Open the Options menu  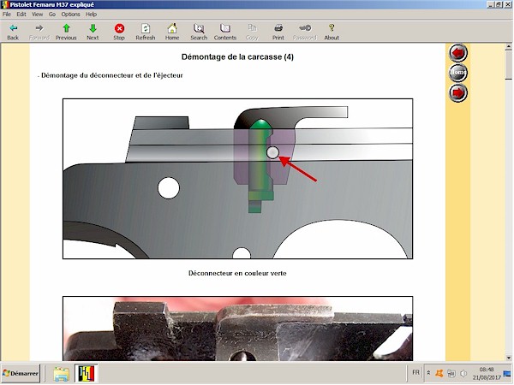(70, 14)
